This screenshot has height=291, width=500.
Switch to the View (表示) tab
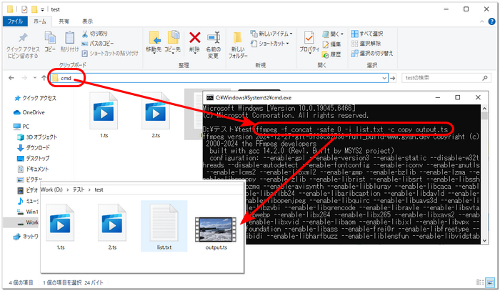click(x=87, y=21)
